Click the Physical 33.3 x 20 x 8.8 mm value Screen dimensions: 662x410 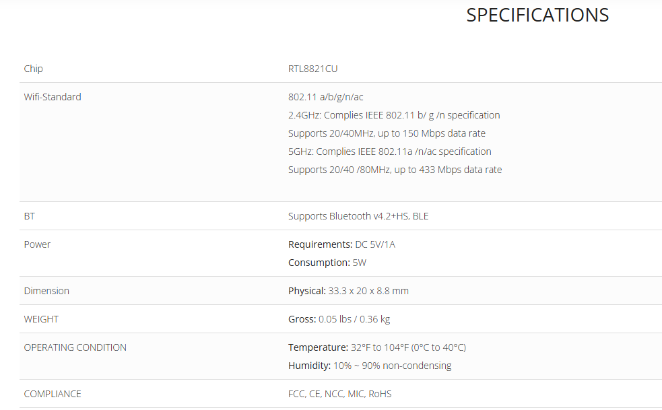(348, 291)
